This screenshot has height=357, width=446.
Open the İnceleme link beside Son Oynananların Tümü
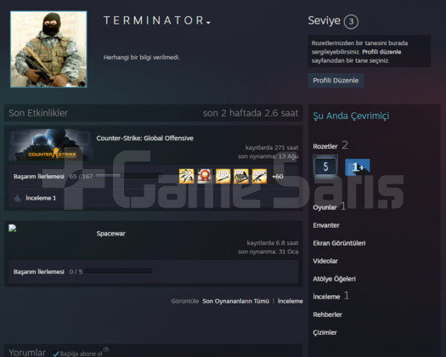[x=291, y=301]
